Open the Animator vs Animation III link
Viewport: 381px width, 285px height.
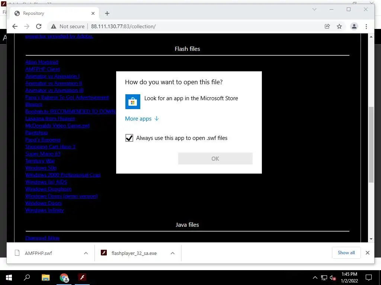(54, 90)
